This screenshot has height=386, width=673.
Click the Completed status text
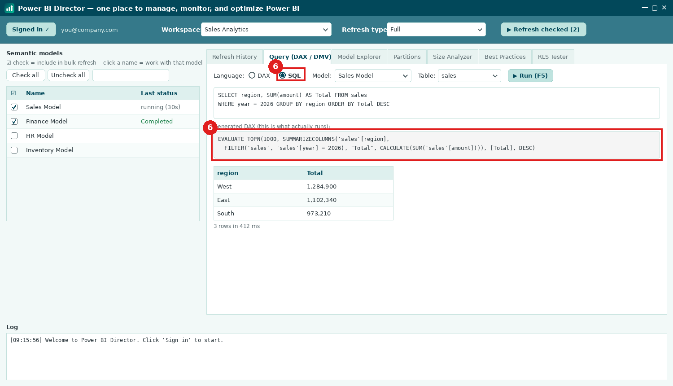157,121
